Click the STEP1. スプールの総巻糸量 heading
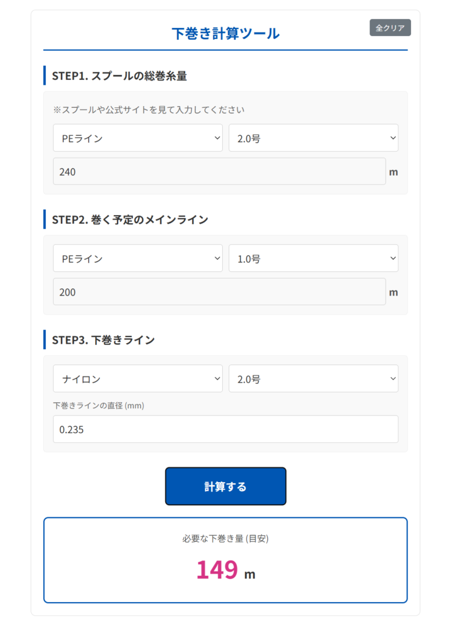The height and width of the screenshot is (624, 458). click(119, 76)
